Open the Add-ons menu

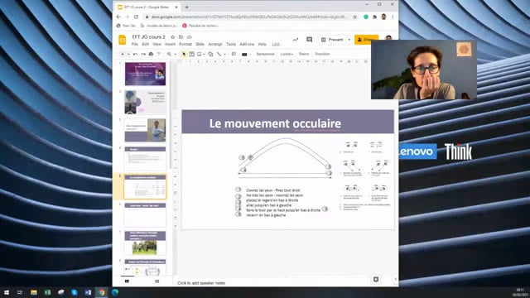pos(247,44)
